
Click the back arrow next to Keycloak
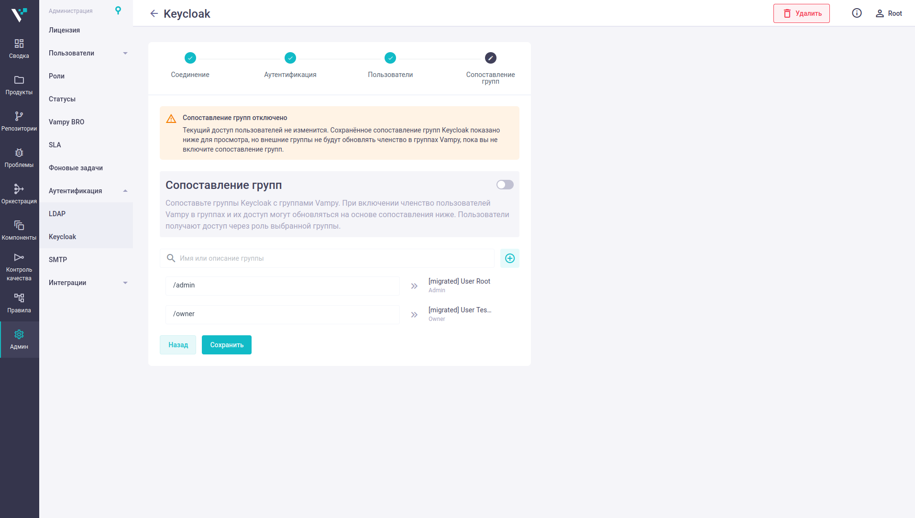pos(154,14)
